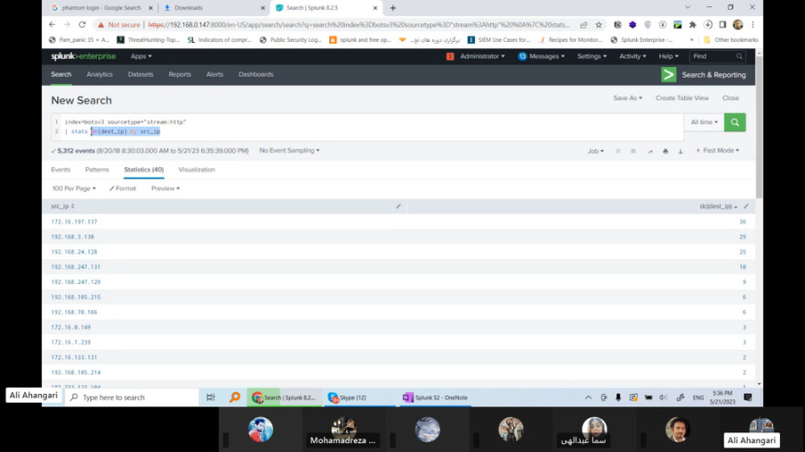
Task: Bookmark this page with the star
Action: click(x=598, y=25)
